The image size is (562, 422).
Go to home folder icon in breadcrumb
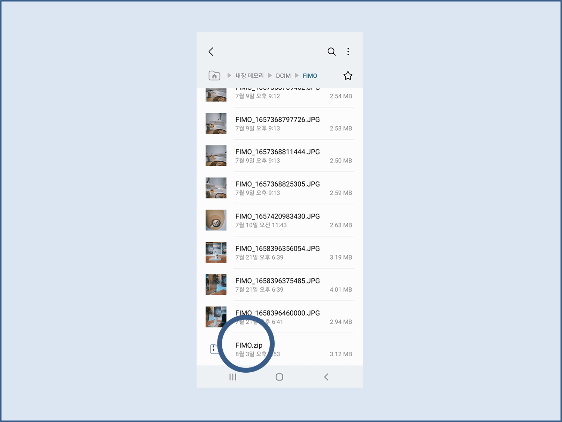pyautogui.click(x=214, y=75)
